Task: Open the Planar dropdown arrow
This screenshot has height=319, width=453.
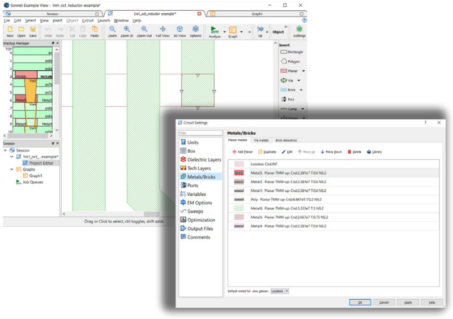Action: point(304,71)
